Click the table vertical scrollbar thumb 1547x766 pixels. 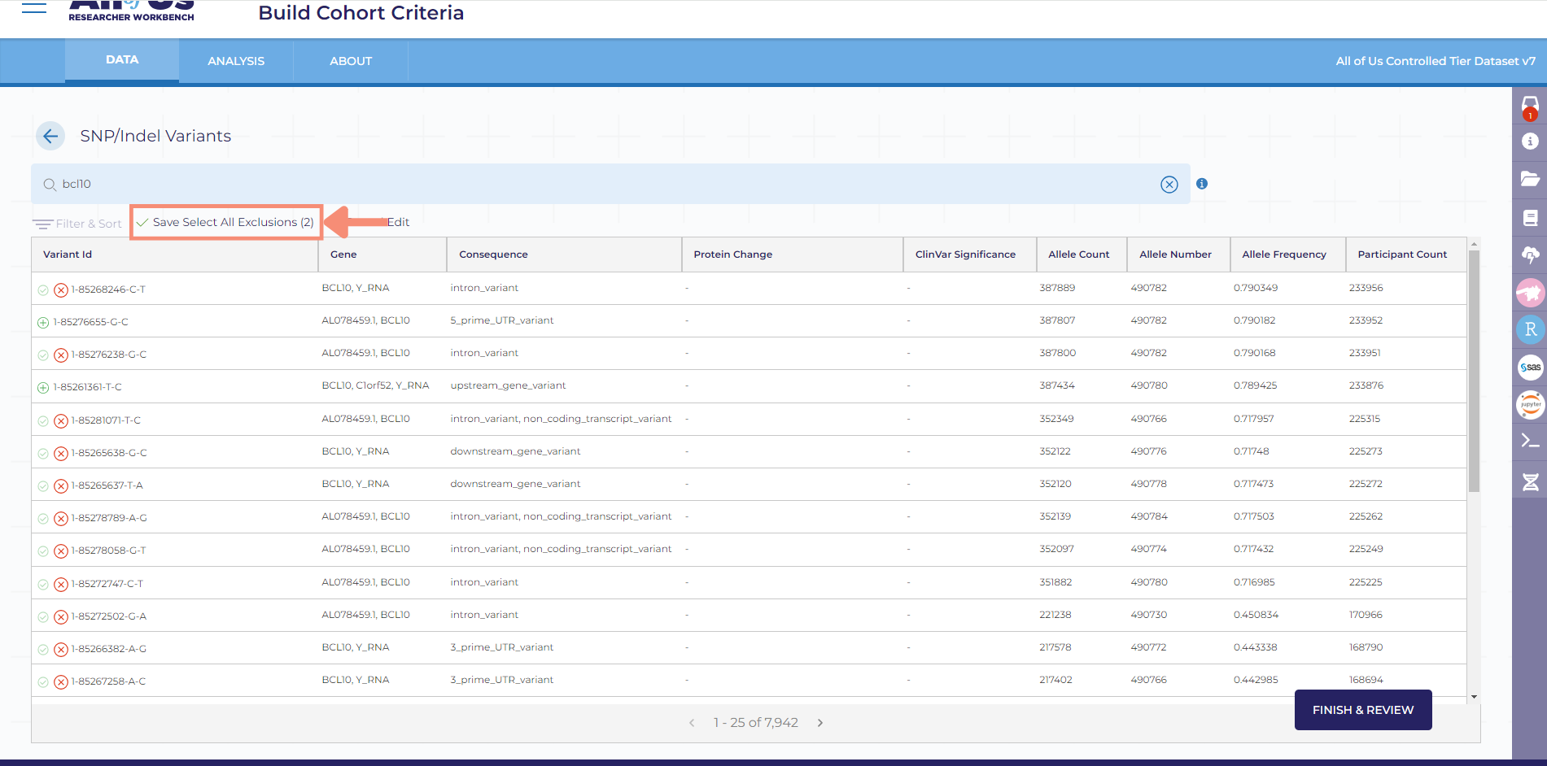coord(1474,371)
